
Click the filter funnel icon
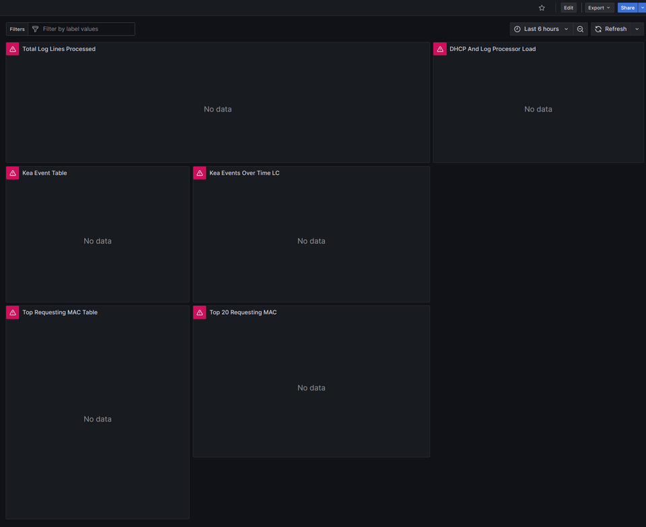point(36,29)
